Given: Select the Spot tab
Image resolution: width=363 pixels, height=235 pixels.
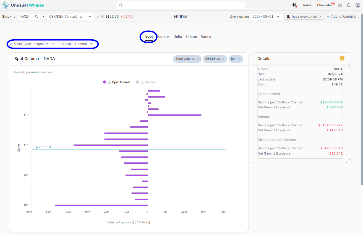Looking at the screenshot, I should point(149,36).
